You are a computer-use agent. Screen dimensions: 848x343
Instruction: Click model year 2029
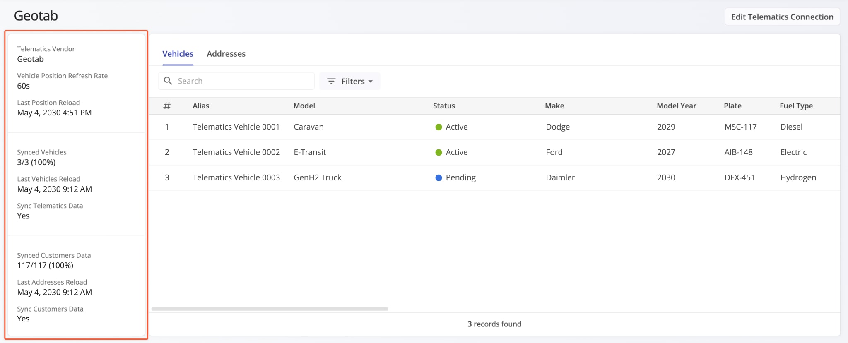click(x=666, y=127)
